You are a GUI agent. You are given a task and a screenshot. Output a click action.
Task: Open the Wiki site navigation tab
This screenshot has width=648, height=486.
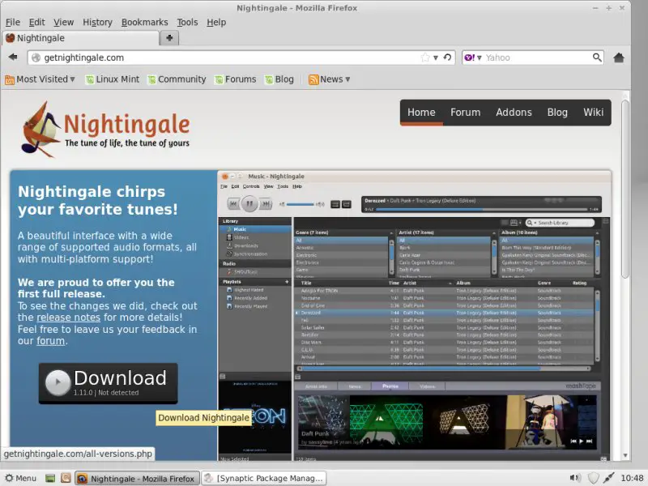pos(593,113)
